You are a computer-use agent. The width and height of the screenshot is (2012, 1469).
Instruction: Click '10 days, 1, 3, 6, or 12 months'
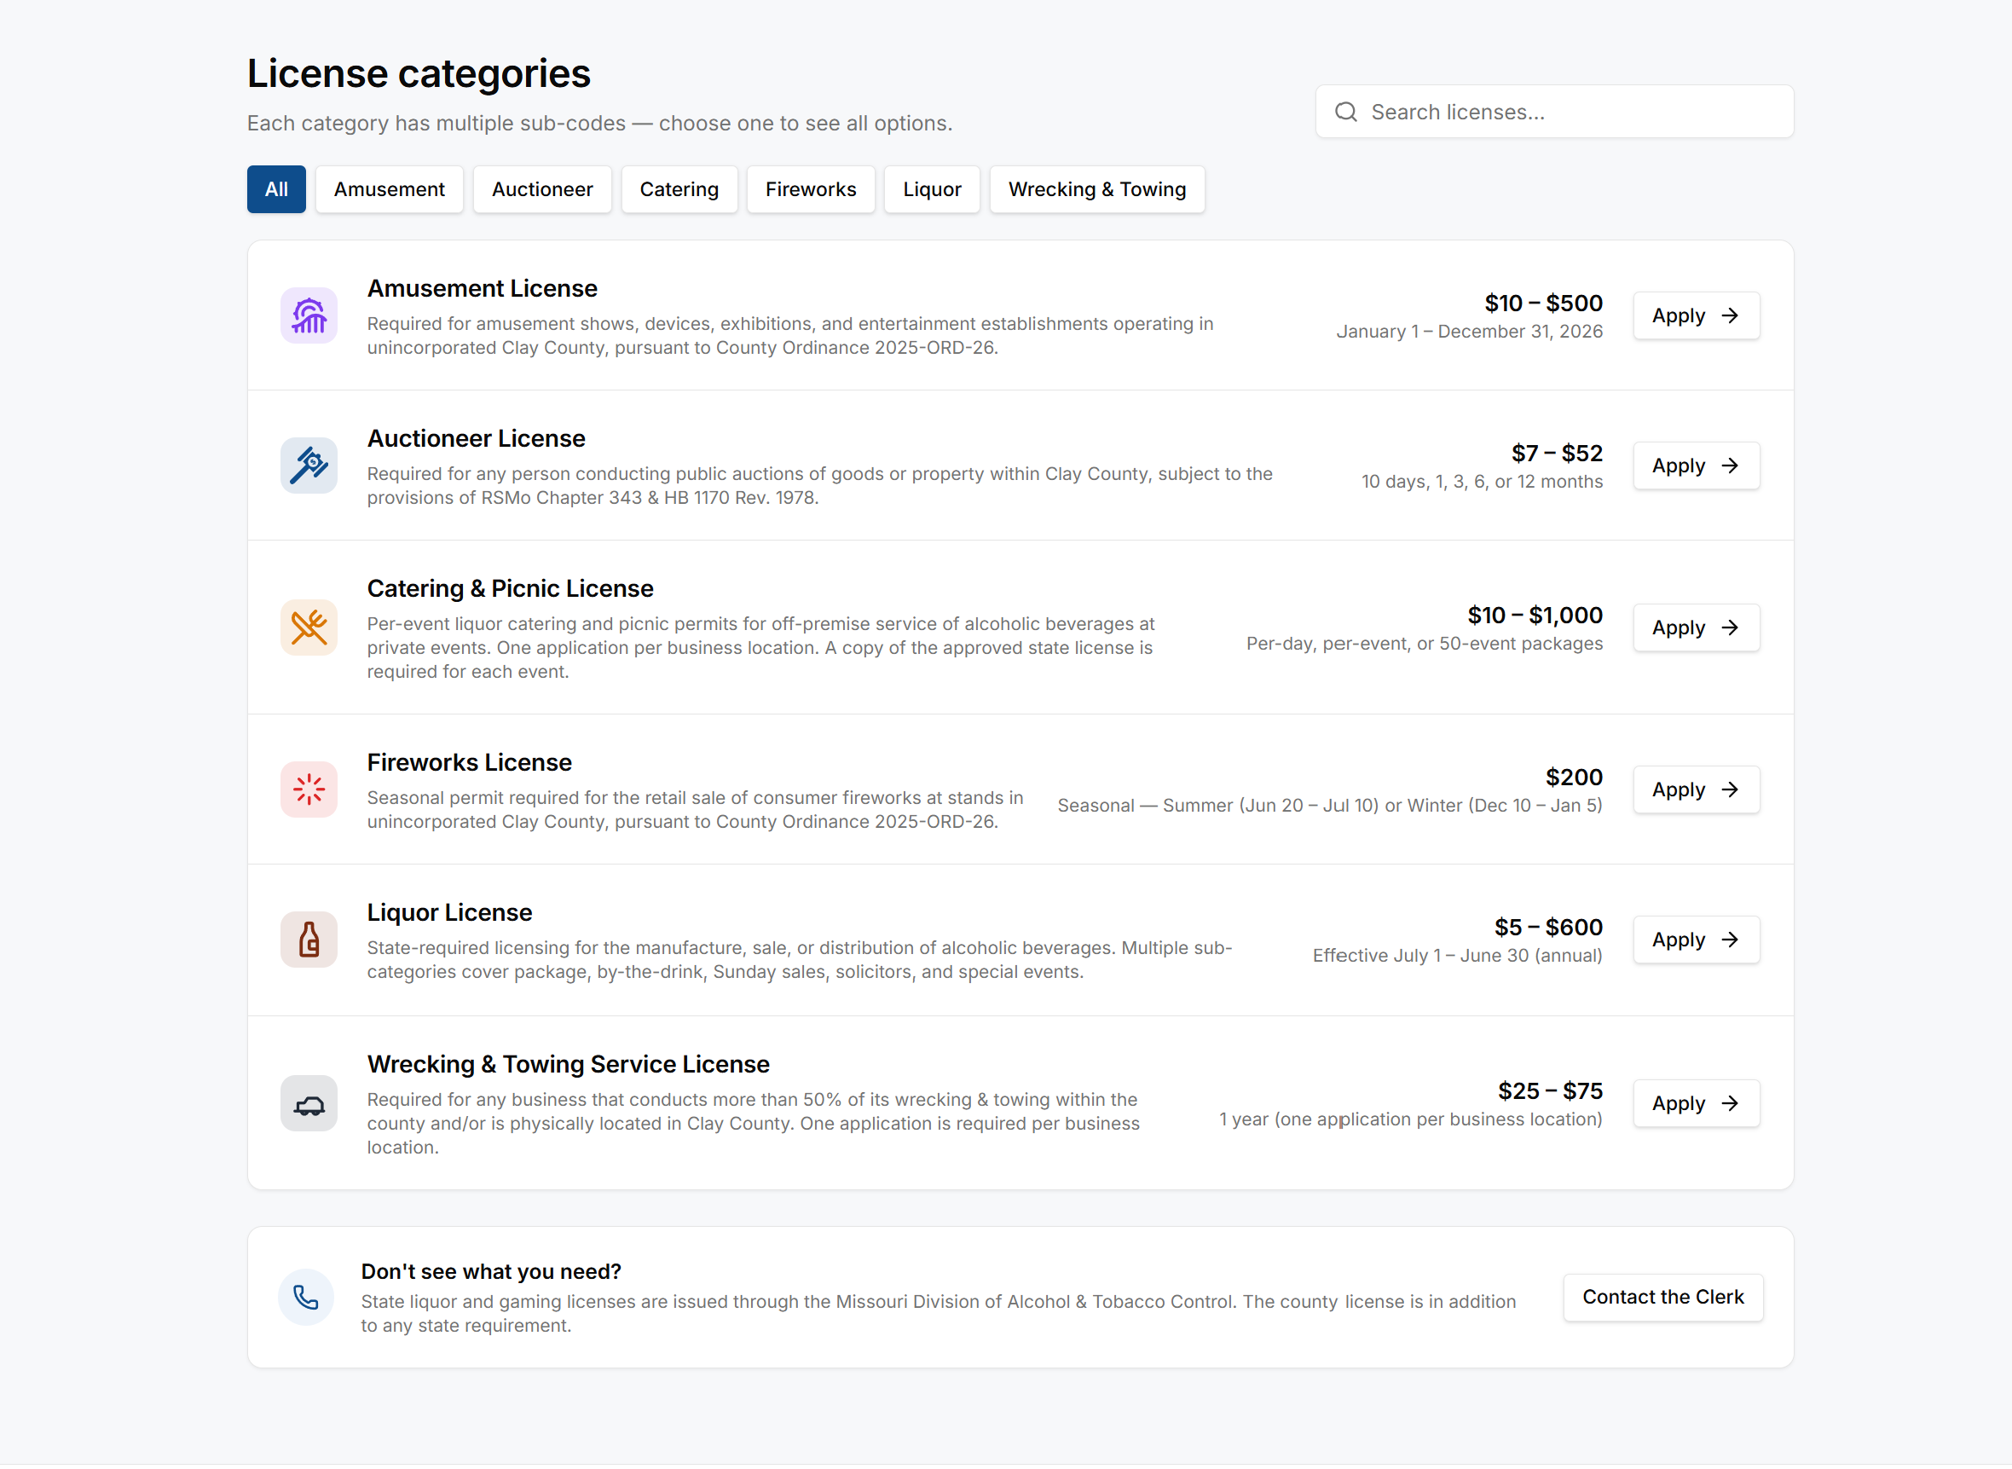point(1482,482)
